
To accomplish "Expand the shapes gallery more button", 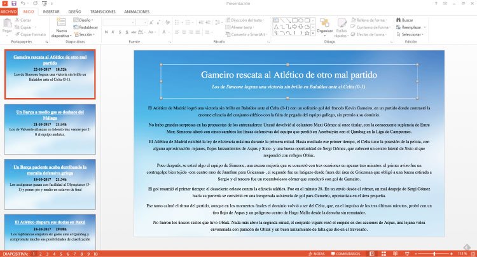I will click(313, 33).
